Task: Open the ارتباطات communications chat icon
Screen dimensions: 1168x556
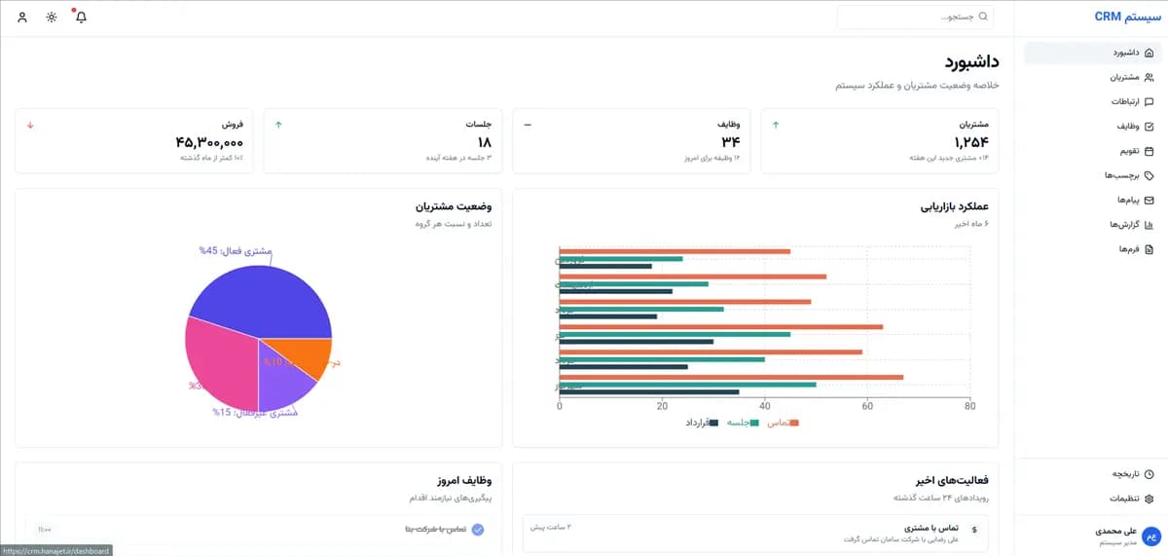Action: tap(1149, 101)
